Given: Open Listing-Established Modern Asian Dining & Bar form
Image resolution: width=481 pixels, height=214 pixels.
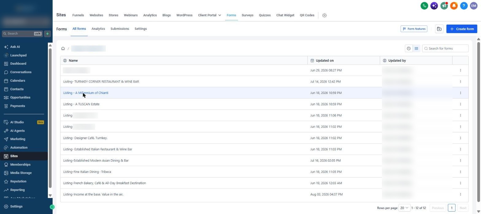Looking at the screenshot, I should coord(96,161).
